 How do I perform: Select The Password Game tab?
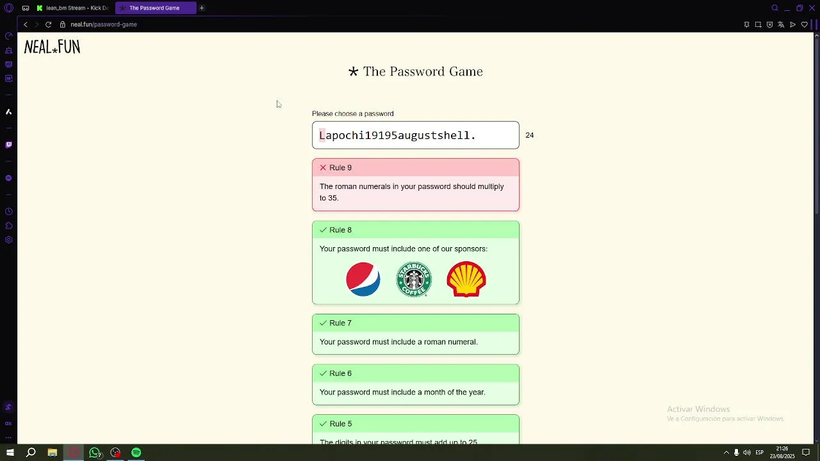click(156, 8)
